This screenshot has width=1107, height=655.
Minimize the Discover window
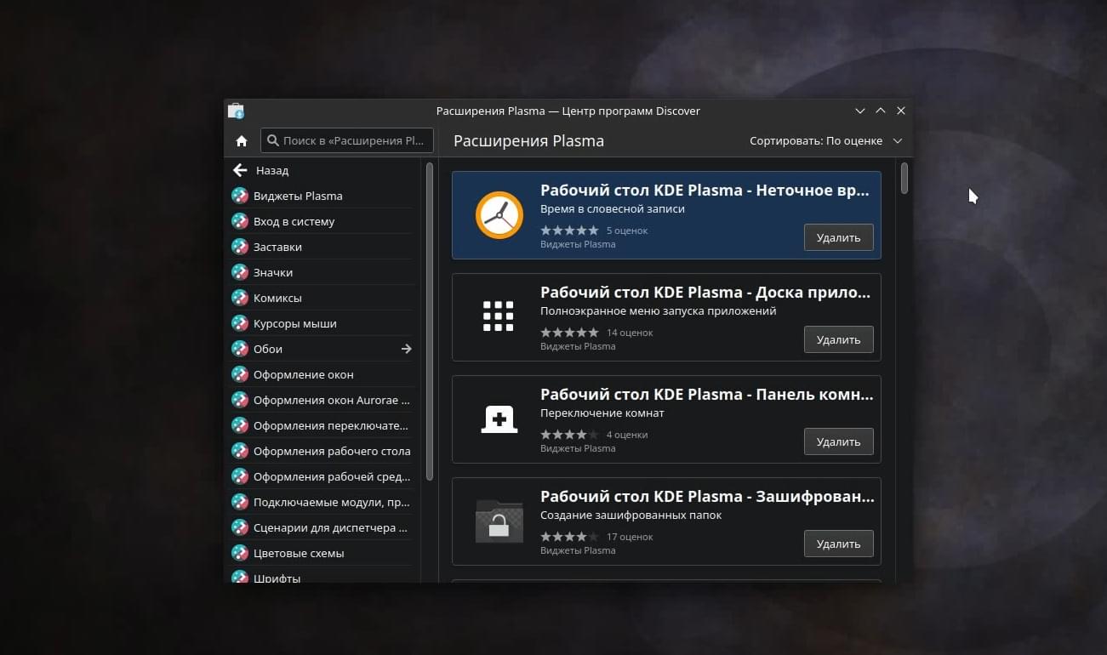coord(860,111)
